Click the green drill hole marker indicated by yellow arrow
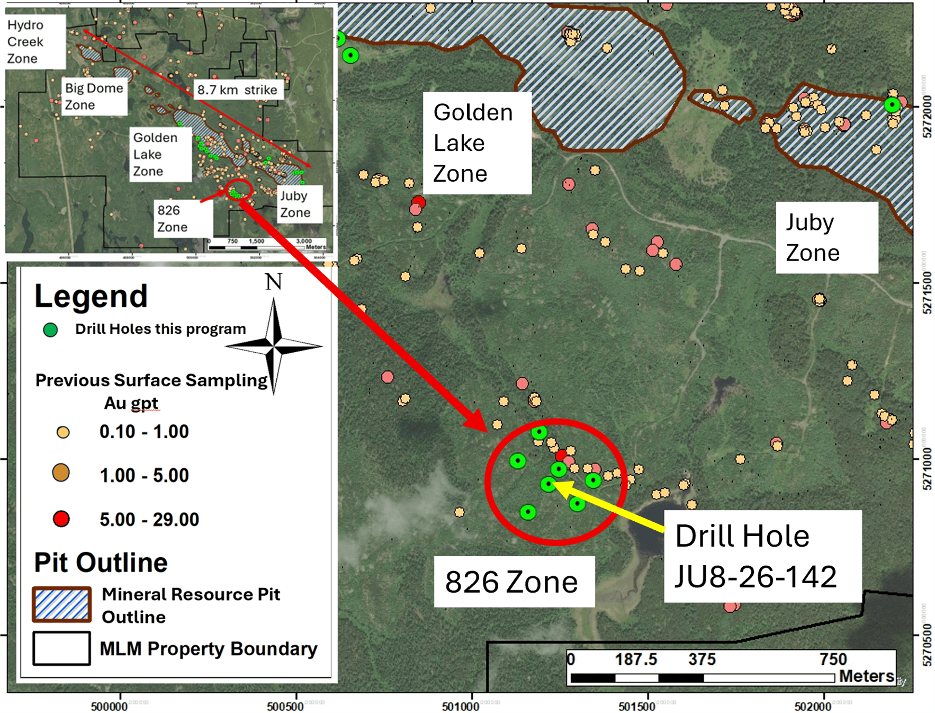Screen dimensions: 935x713 547,484
